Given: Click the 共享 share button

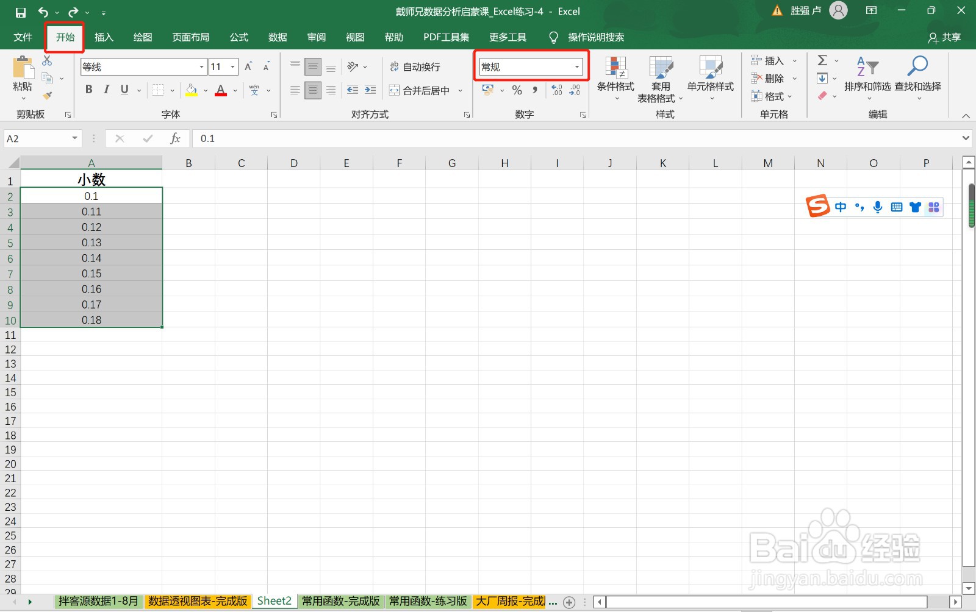Looking at the screenshot, I should pyautogui.click(x=943, y=37).
